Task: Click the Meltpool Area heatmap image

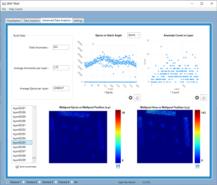Action: click(x=165, y=137)
